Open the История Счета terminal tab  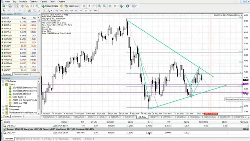(23, 139)
